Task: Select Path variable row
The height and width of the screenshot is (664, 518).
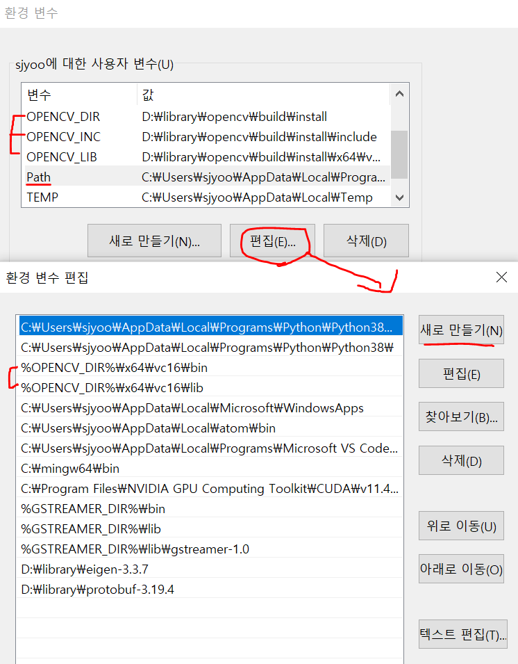Action: (206, 177)
